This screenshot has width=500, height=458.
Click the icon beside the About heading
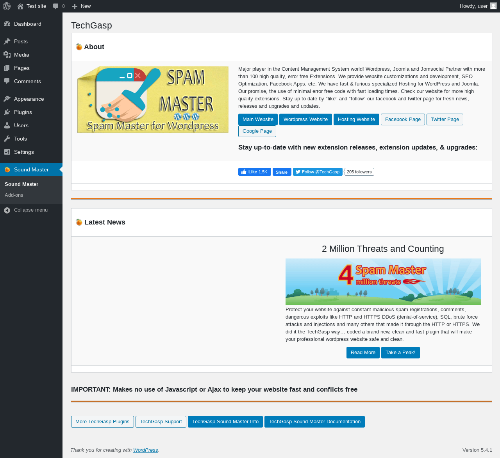(79, 47)
